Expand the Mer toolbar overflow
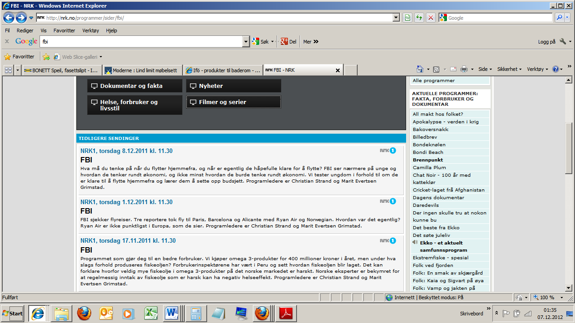The width and height of the screenshot is (575, 323). click(311, 41)
